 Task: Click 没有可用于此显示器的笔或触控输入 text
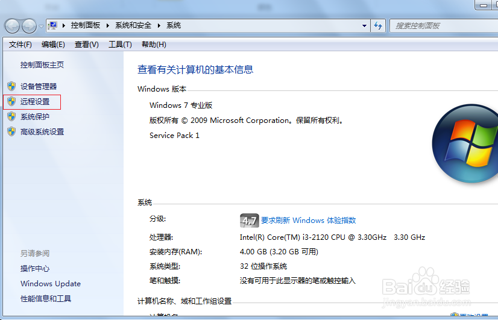[x=298, y=281]
